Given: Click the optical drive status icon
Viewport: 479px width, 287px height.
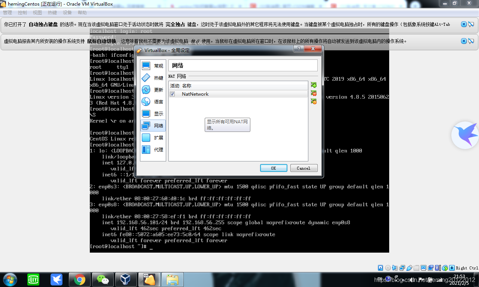Looking at the screenshot, I should (388, 268).
